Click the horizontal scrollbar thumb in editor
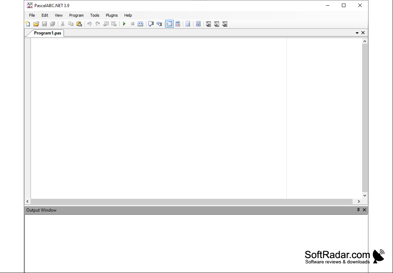 pos(191,201)
